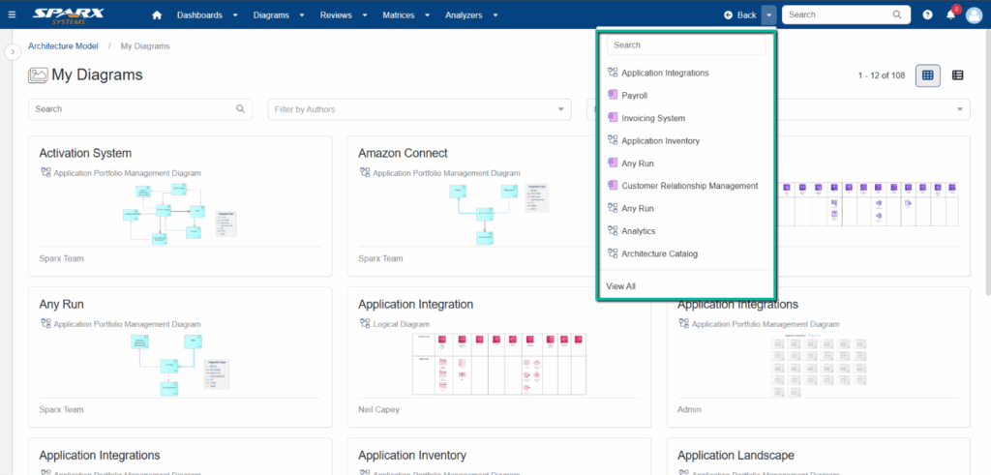
Task: Click the Sparx Systems logo
Action: tap(69, 14)
